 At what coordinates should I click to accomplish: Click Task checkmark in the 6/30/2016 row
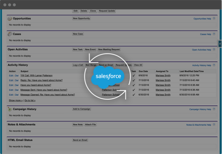click(x=134, y=95)
